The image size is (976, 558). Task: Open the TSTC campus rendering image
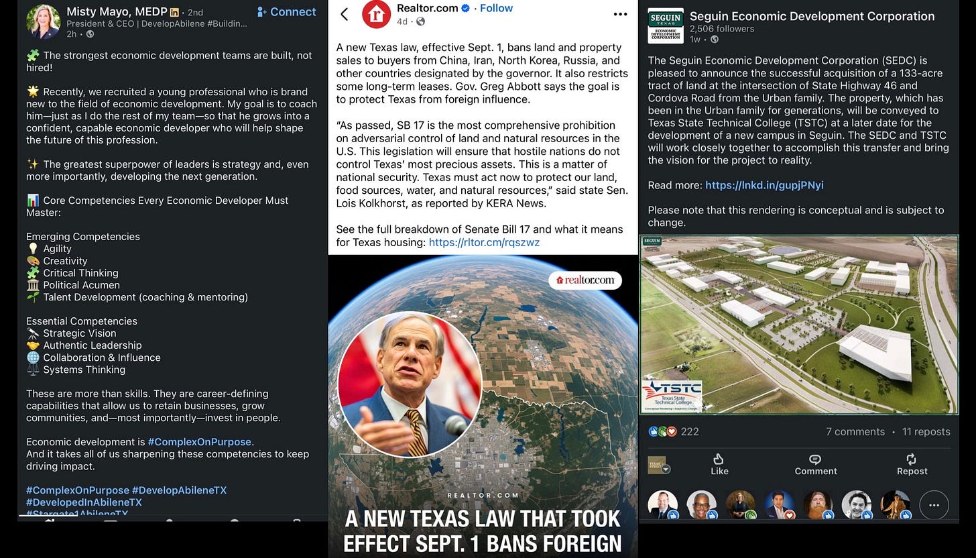[x=799, y=325]
